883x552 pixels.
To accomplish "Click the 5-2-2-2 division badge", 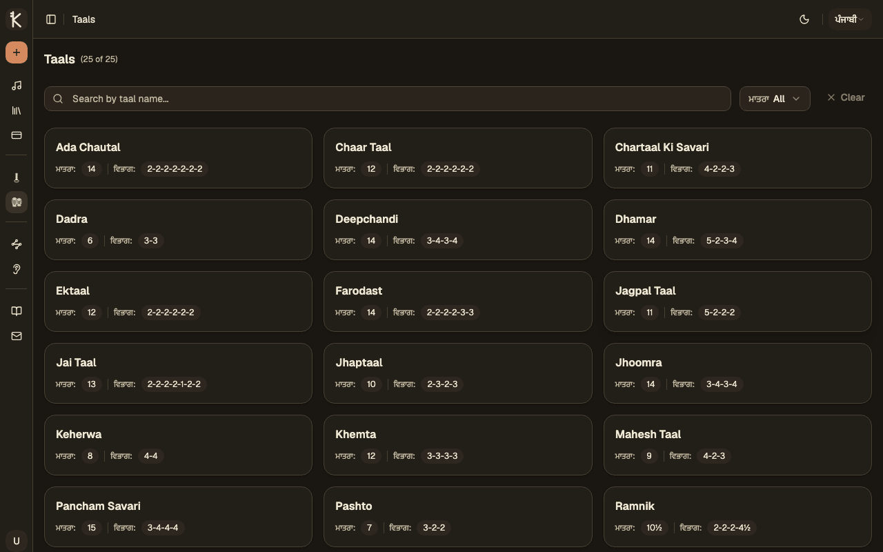I will coord(720,313).
